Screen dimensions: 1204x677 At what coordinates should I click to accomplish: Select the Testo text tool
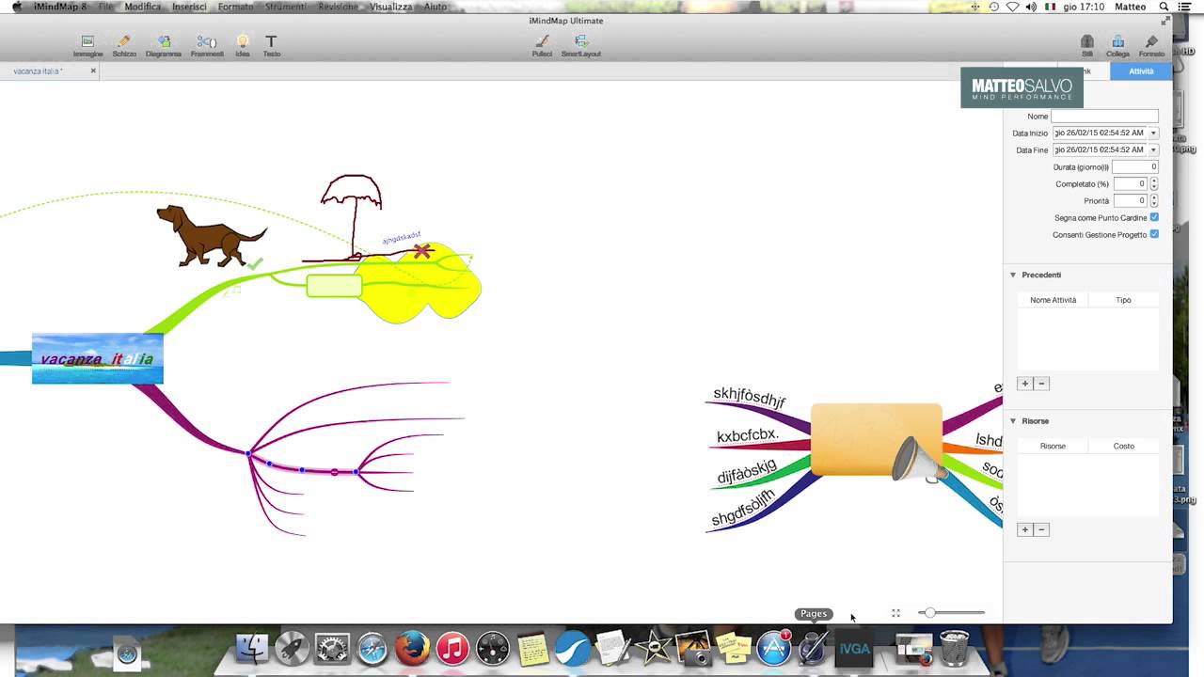(271, 46)
